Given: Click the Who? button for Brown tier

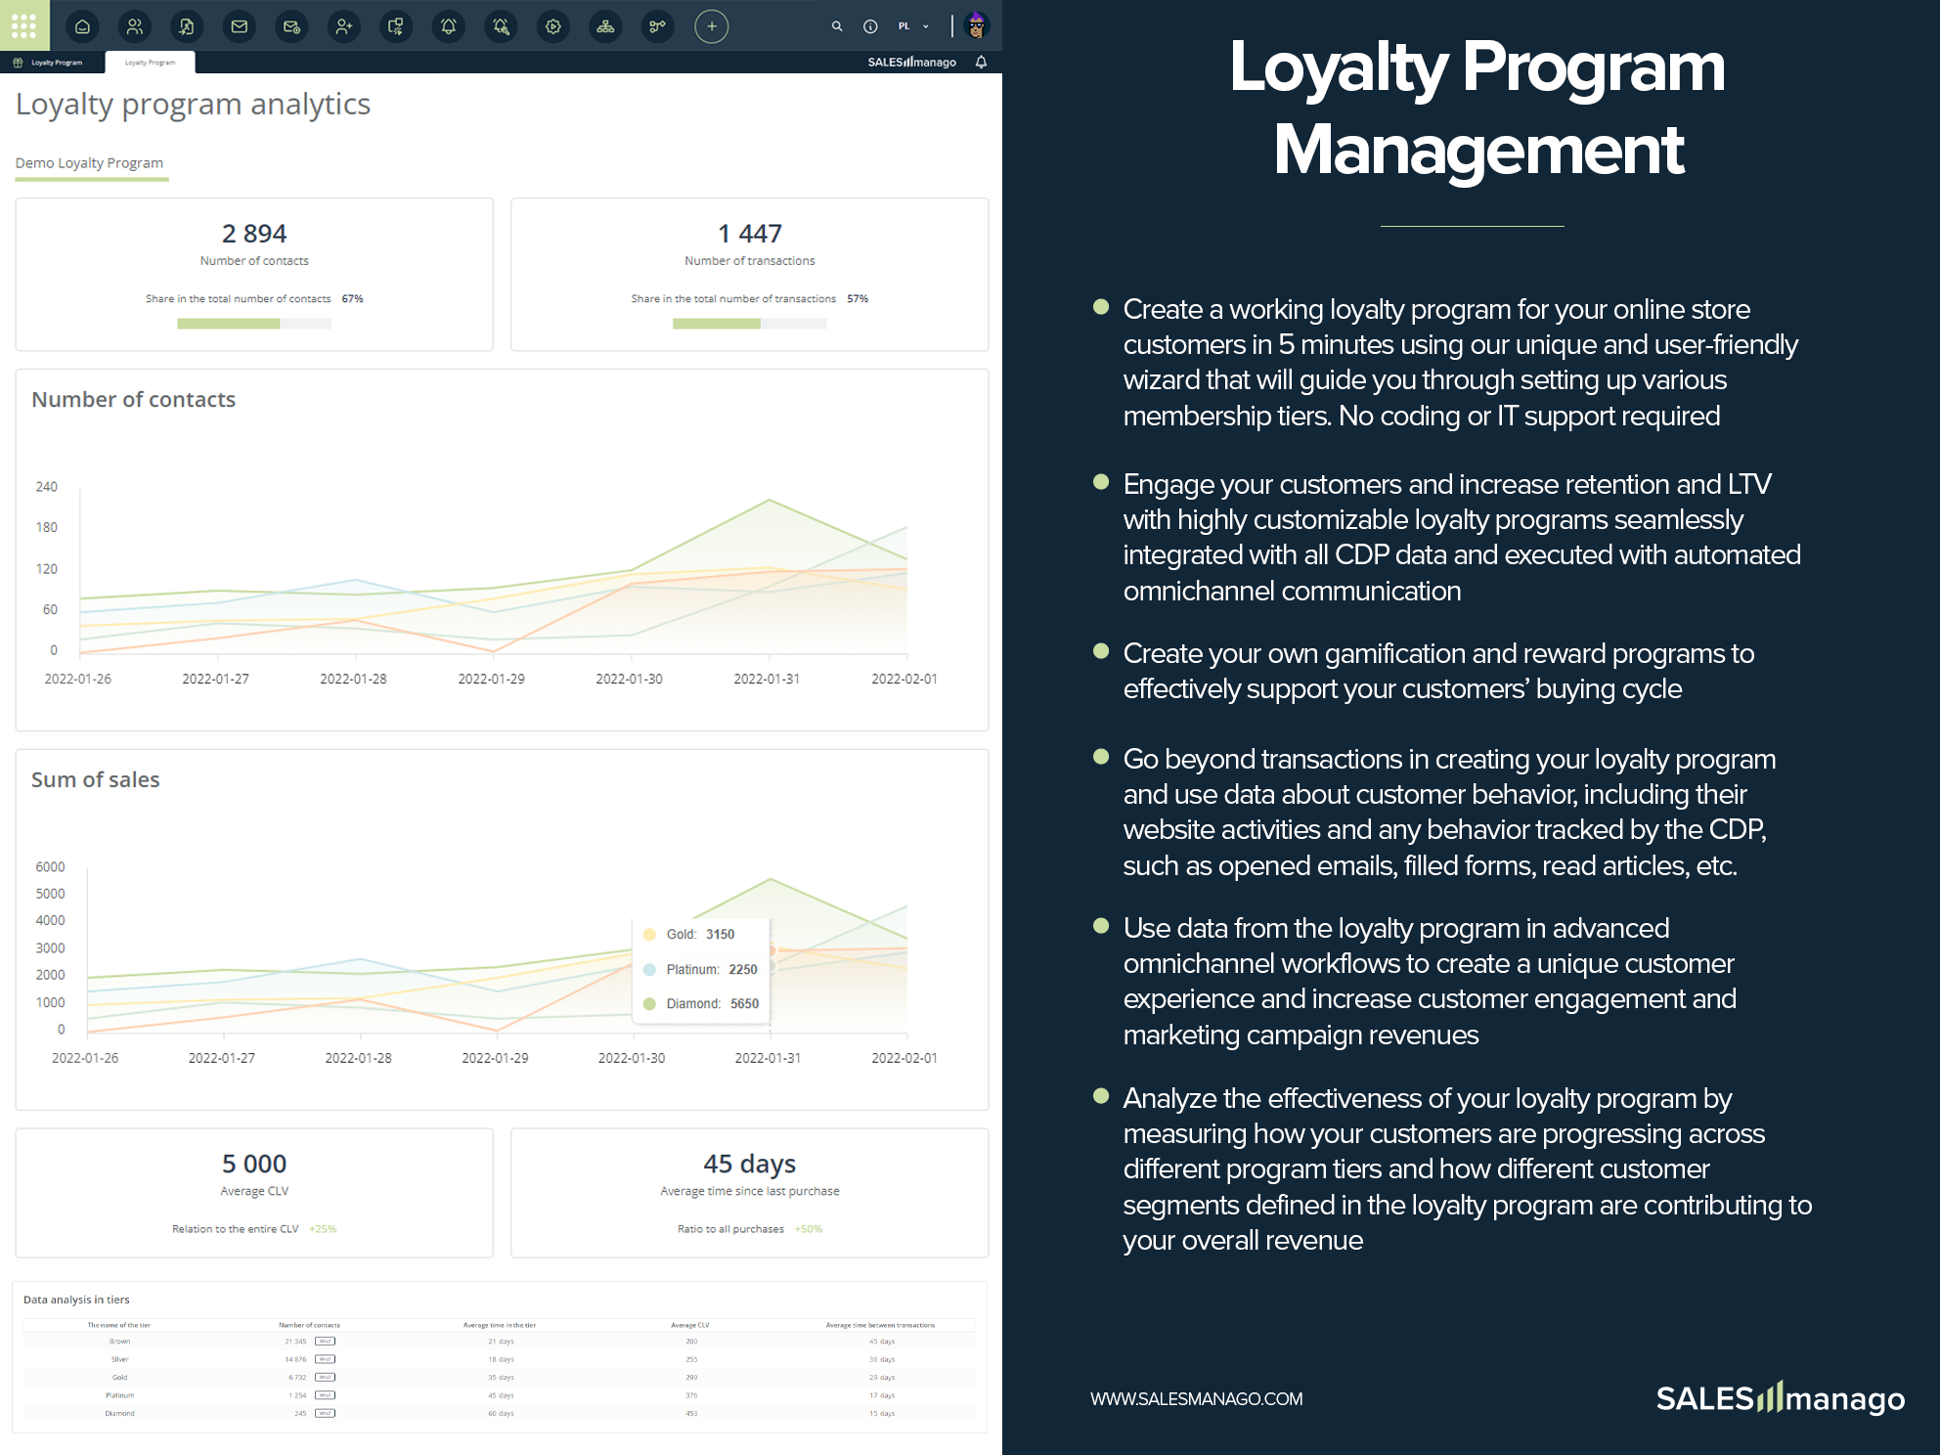Looking at the screenshot, I should coord(325,1342).
